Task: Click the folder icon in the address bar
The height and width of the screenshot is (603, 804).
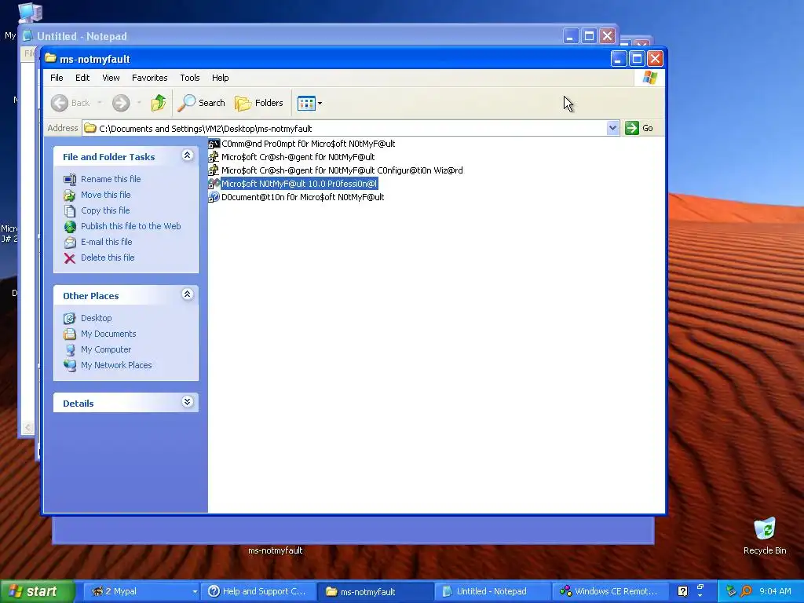Action: tap(90, 128)
